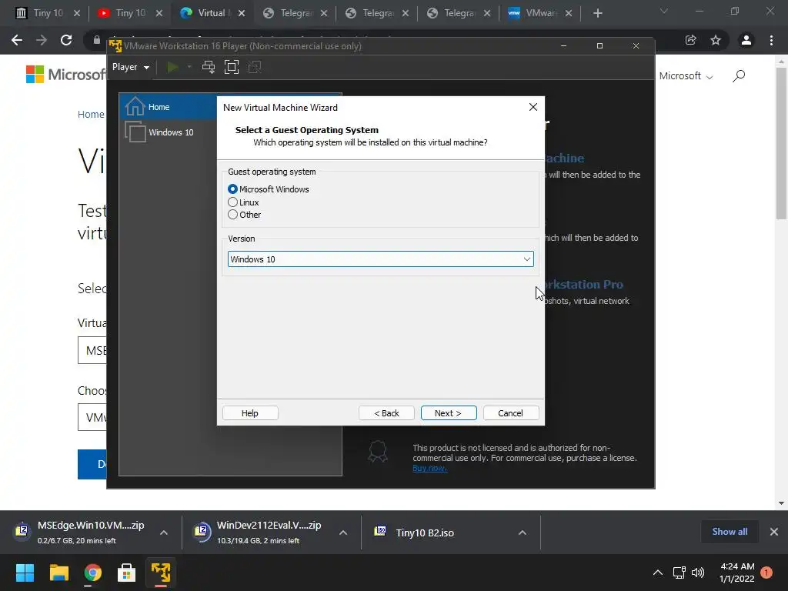
Task: Reload the current page
Action: [x=66, y=40]
